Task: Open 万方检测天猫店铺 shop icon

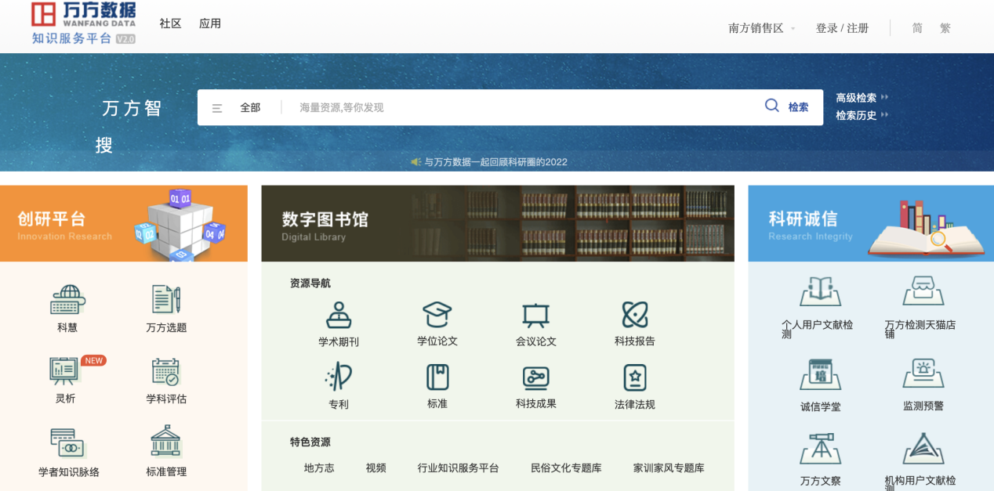Action: [923, 291]
